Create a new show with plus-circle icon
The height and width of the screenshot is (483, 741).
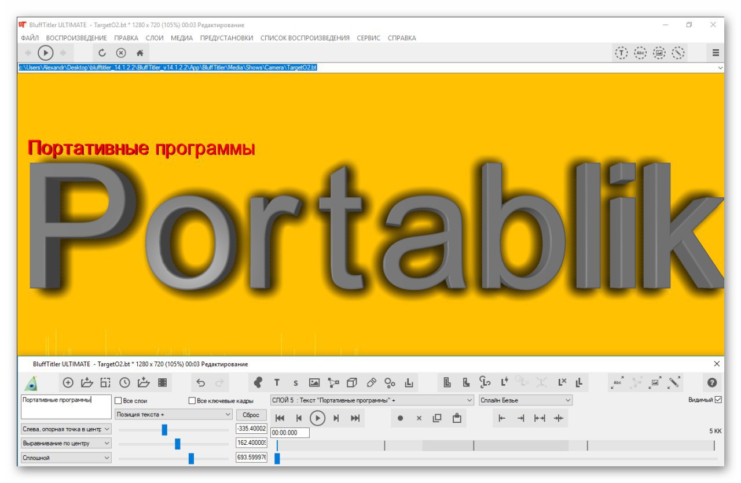coord(68,382)
